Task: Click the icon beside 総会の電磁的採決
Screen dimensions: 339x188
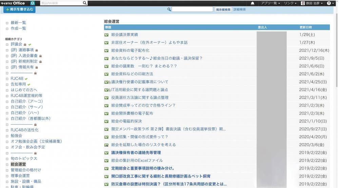Action: pyautogui.click(x=106, y=122)
